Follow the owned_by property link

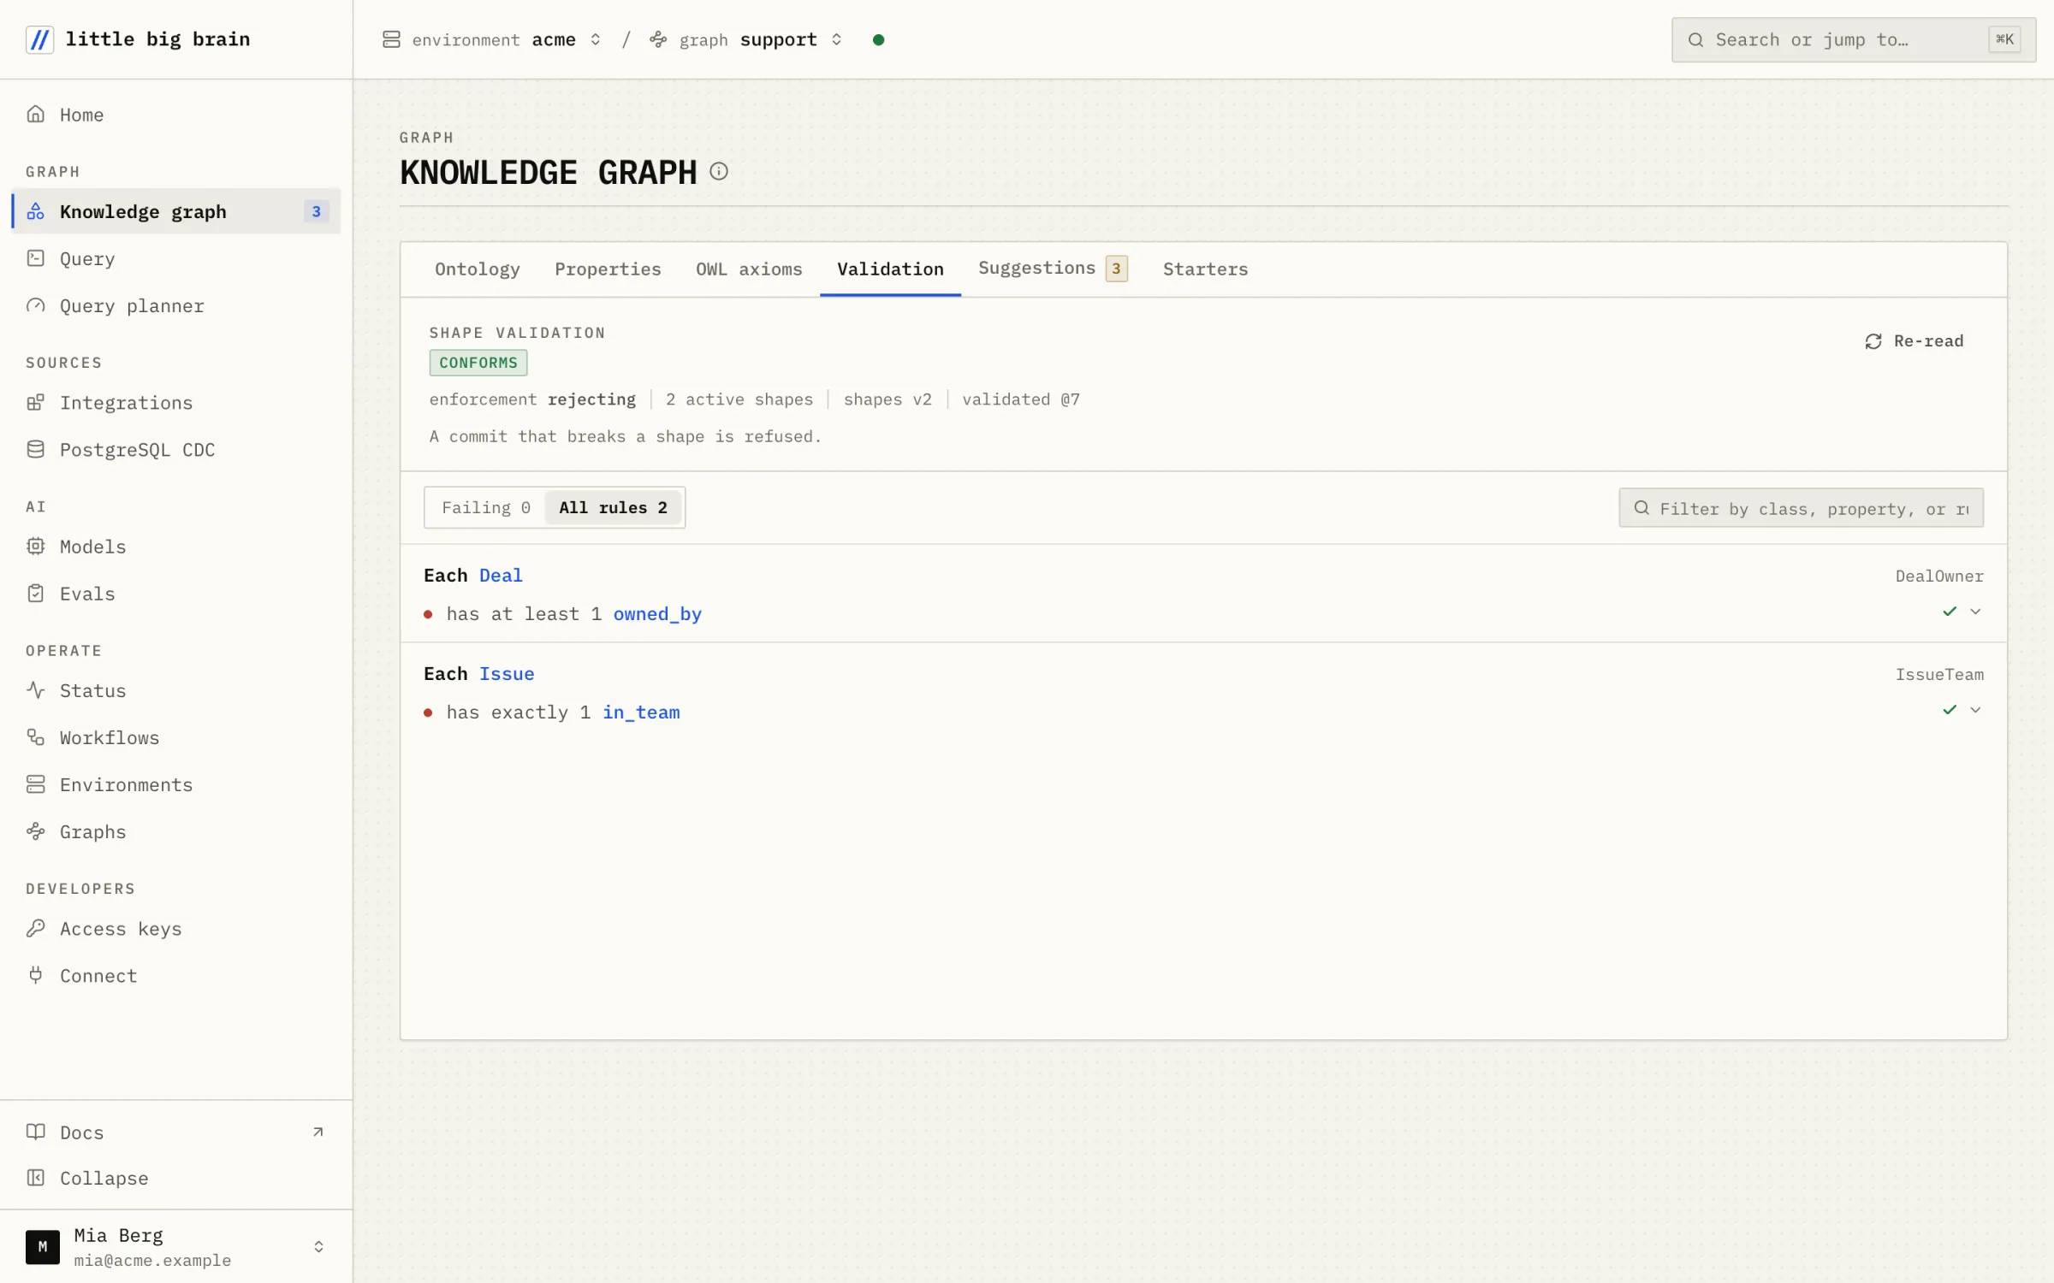(657, 614)
